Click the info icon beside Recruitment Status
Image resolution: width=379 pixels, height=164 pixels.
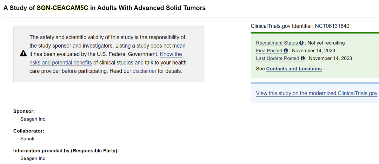[301, 43]
